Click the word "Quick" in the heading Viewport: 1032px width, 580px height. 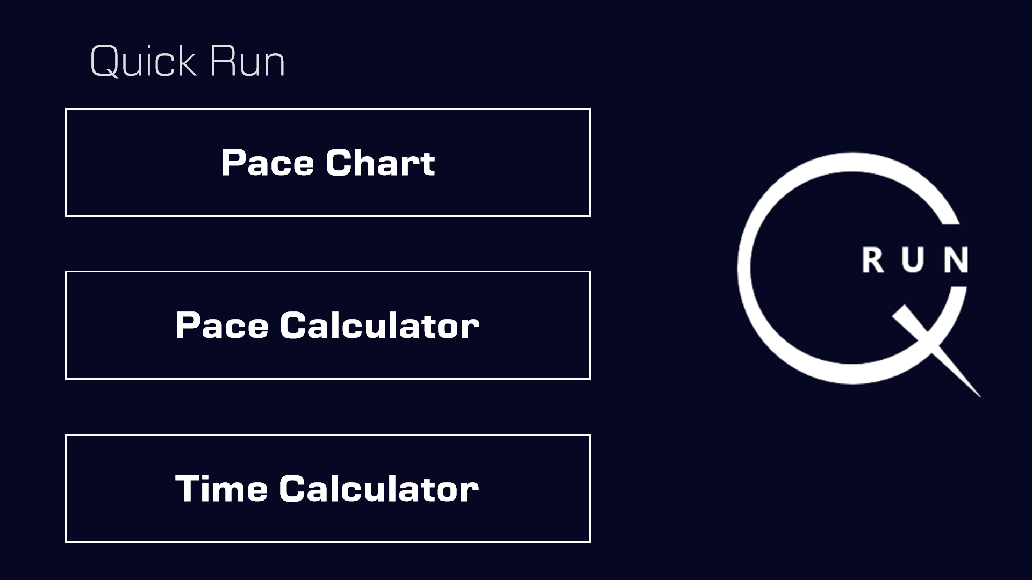pyautogui.click(x=143, y=61)
